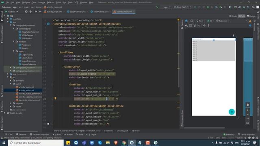Hide the Project panel with minus icon
Screen dimensions: 260x146
pyautogui.click(x=40, y=12)
